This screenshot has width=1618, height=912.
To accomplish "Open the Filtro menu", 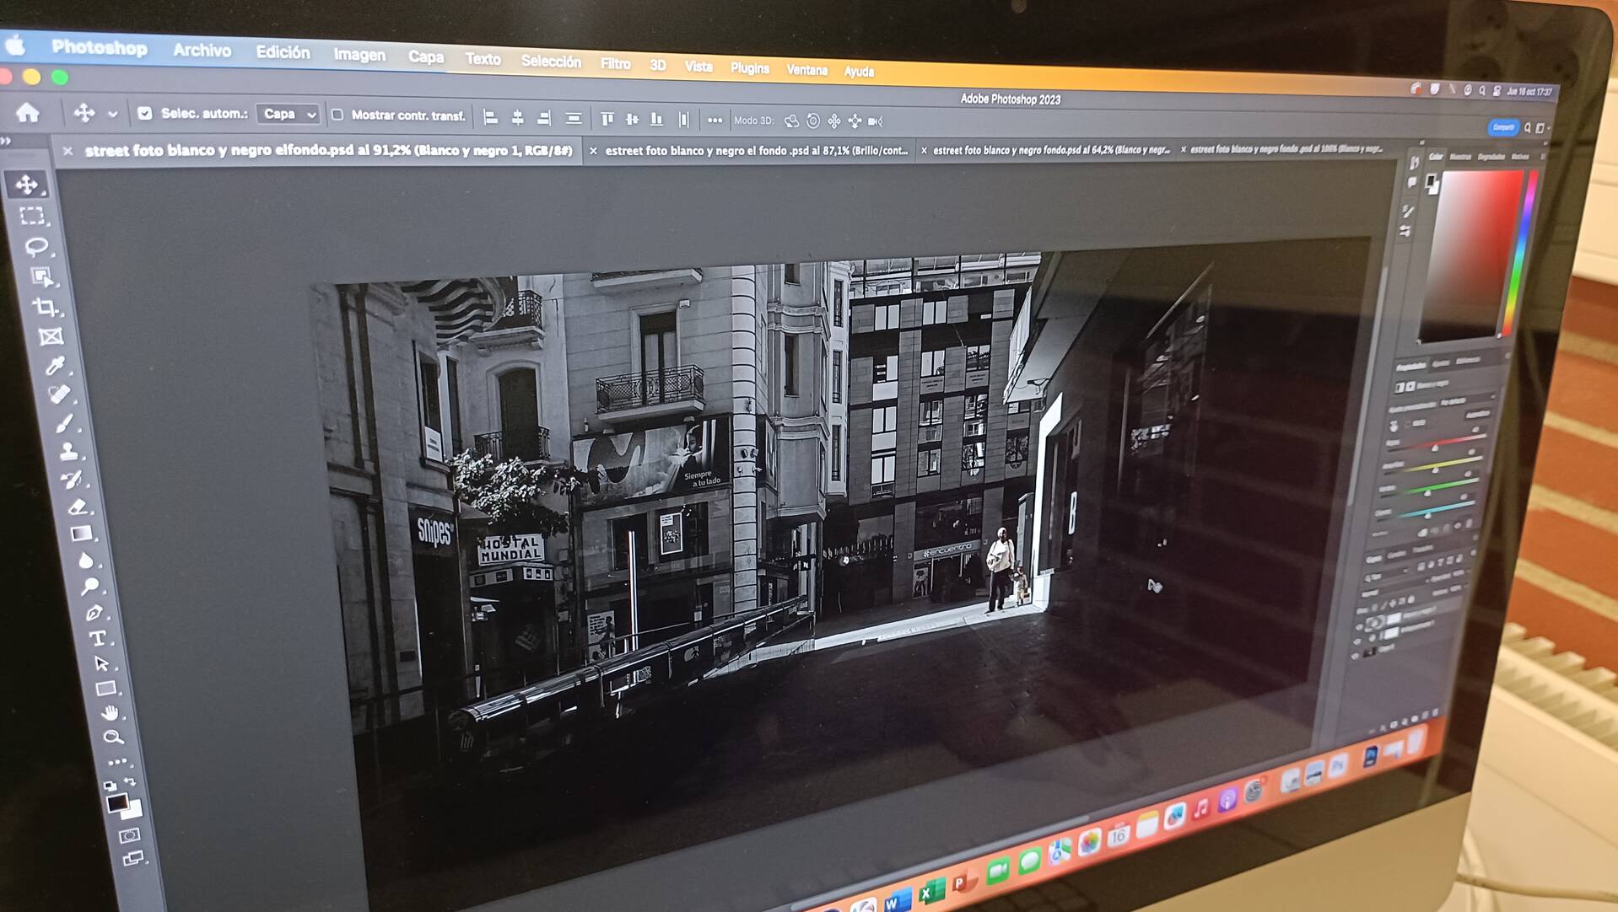I will [615, 64].
